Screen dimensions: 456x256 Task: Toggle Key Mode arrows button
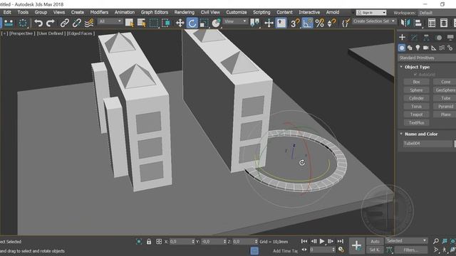304,250
